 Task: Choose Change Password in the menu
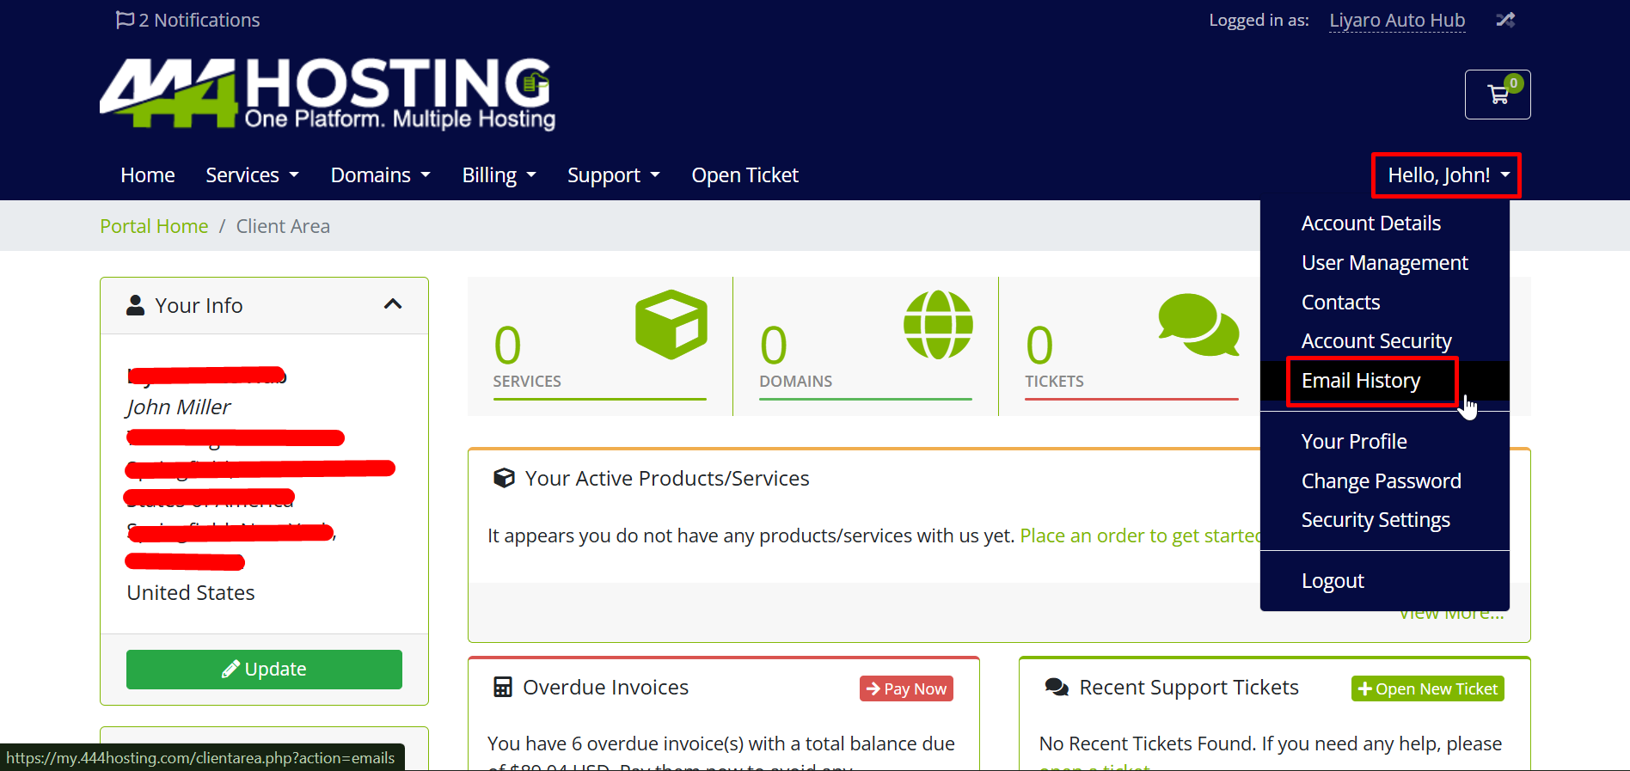coord(1381,481)
